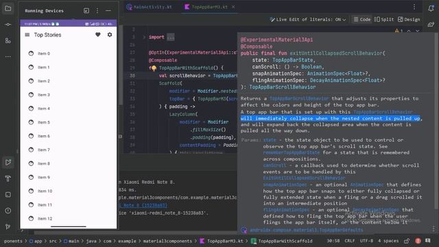Open line separator CRLF selector
This screenshot has width=439, height=247.
coord(350,241)
